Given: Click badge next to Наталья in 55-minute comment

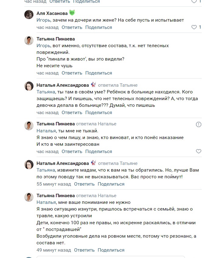Looking at the screenshot, I should (93, 163).
